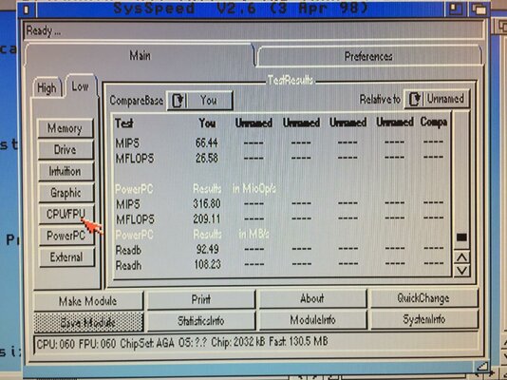Image resolution: width=507 pixels, height=380 pixels.
Task: Click the results list scrollbar knob
Action: click(461, 237)
